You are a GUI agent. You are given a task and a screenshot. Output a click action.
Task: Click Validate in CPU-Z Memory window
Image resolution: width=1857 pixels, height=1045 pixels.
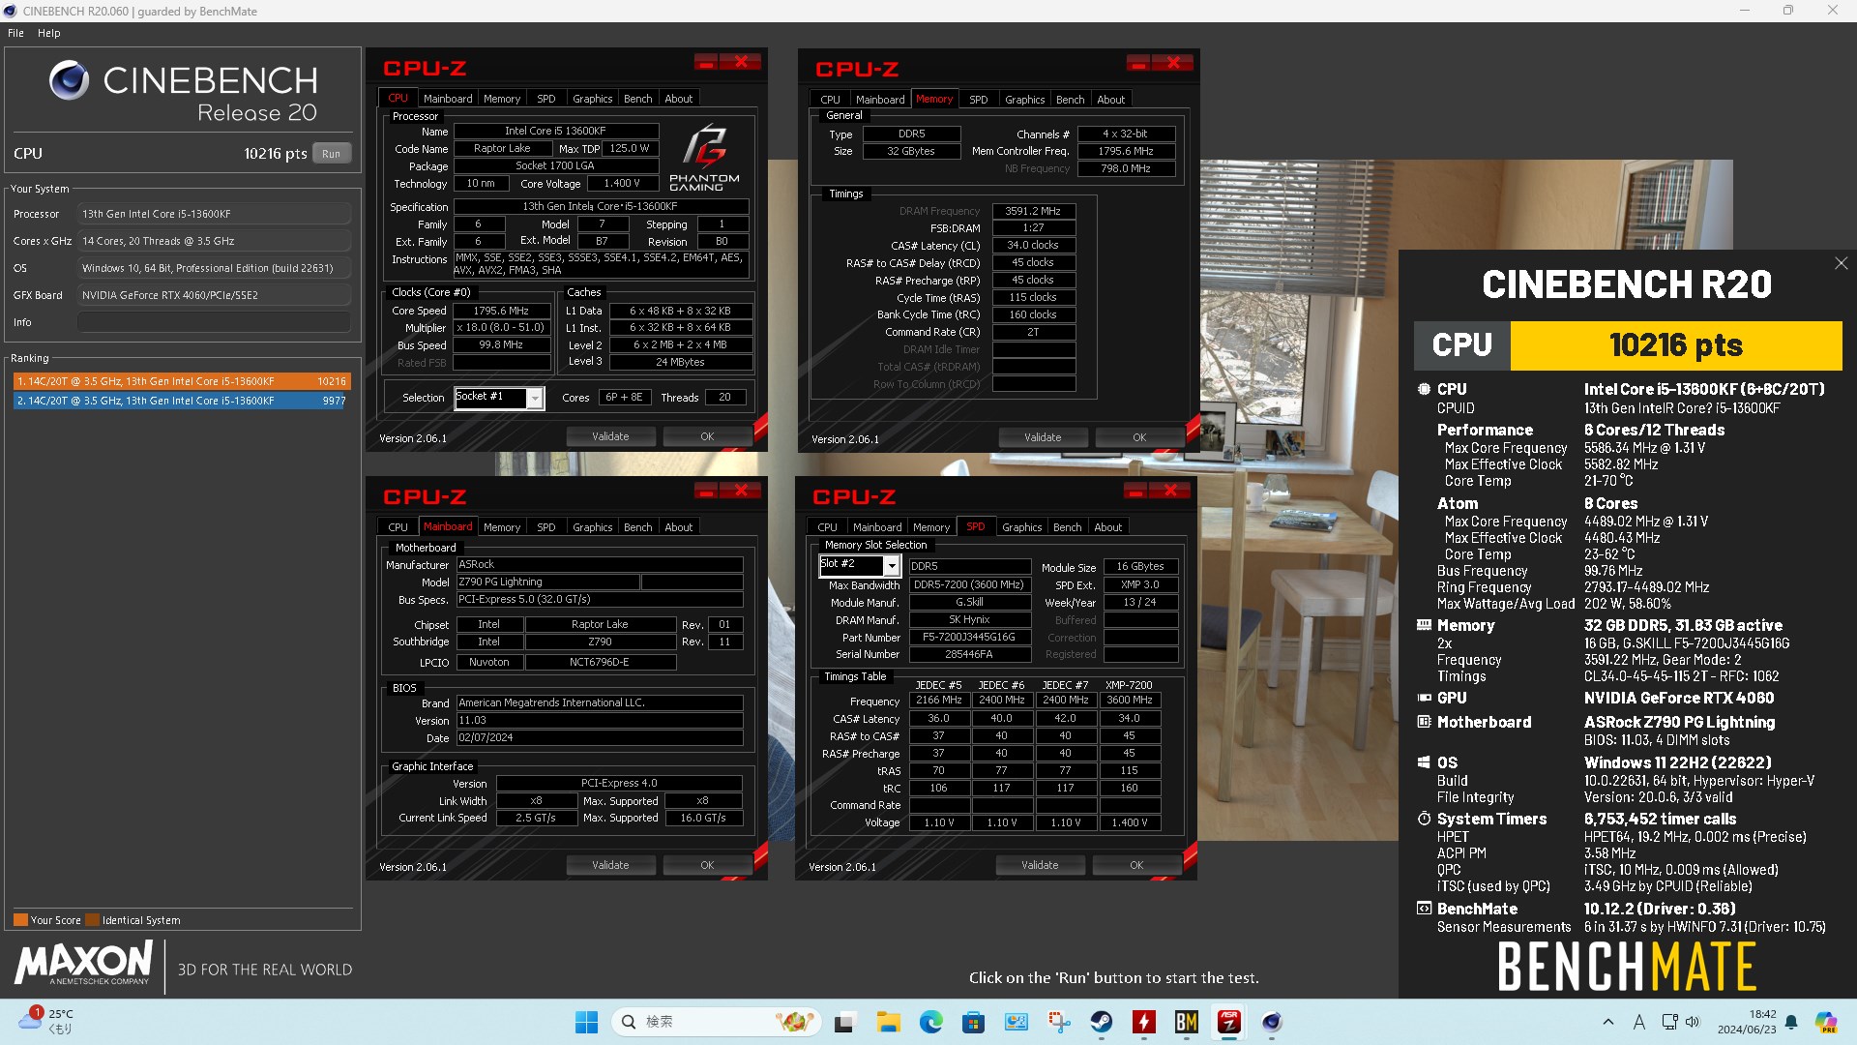tap(1043, 437)
